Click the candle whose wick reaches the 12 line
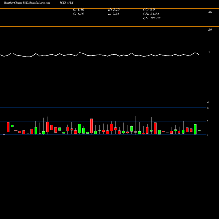 (x=52, y=127)
